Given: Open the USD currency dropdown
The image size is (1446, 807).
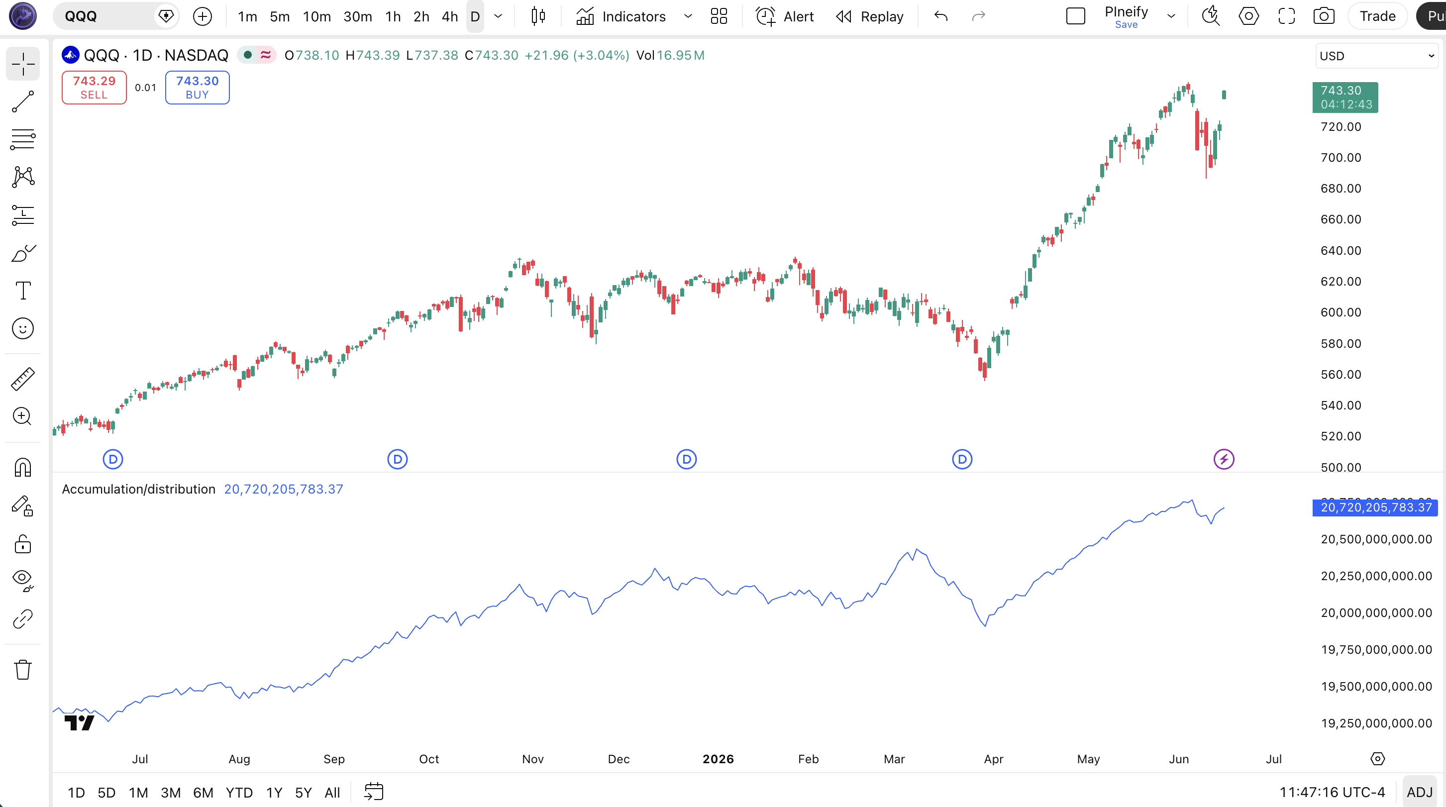Looking at the screenshot, I should (1377, 56).
